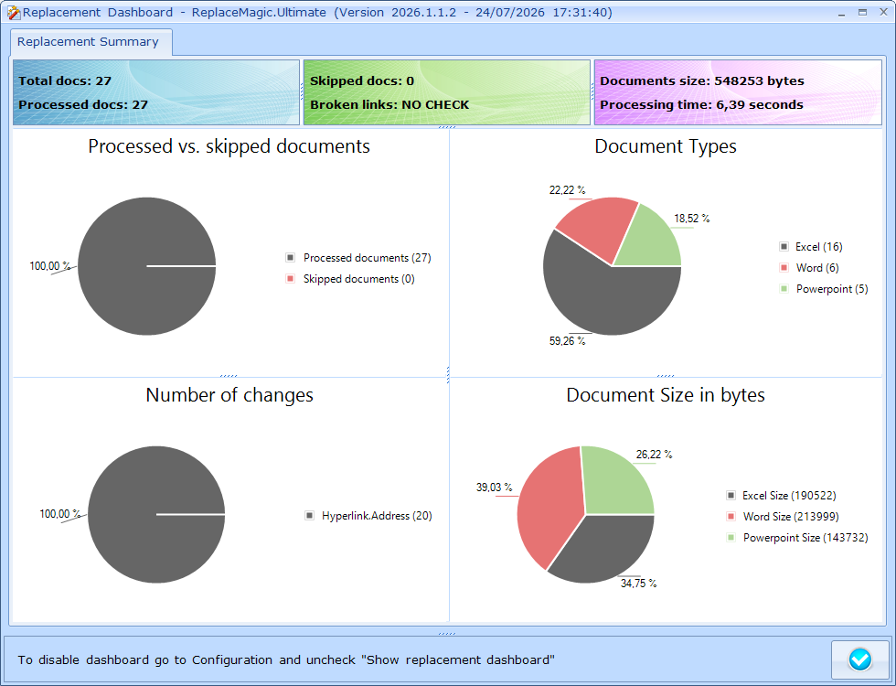Image resolution: width=896 pixels, height=686 pixels.
Task: Click the Excel Size legend marker
Action: pos(731,496)
